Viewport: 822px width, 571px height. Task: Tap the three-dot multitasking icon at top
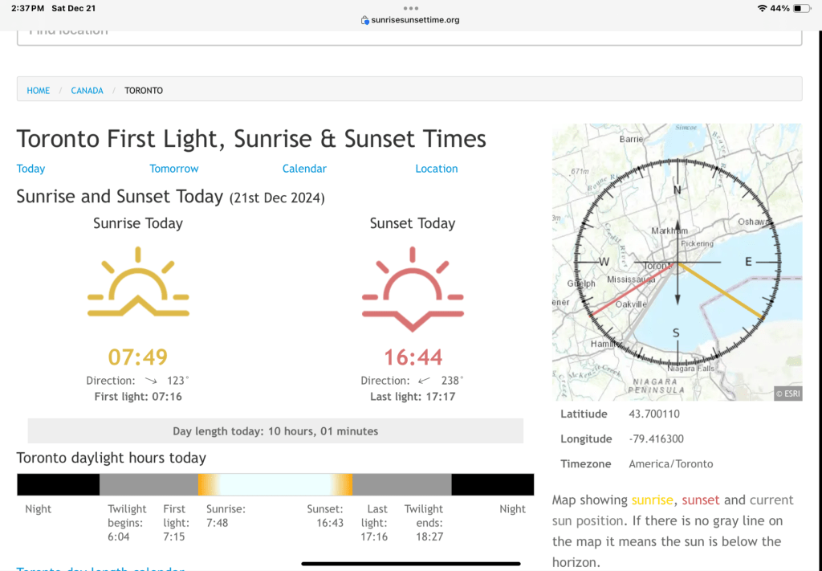coord(411,8)
